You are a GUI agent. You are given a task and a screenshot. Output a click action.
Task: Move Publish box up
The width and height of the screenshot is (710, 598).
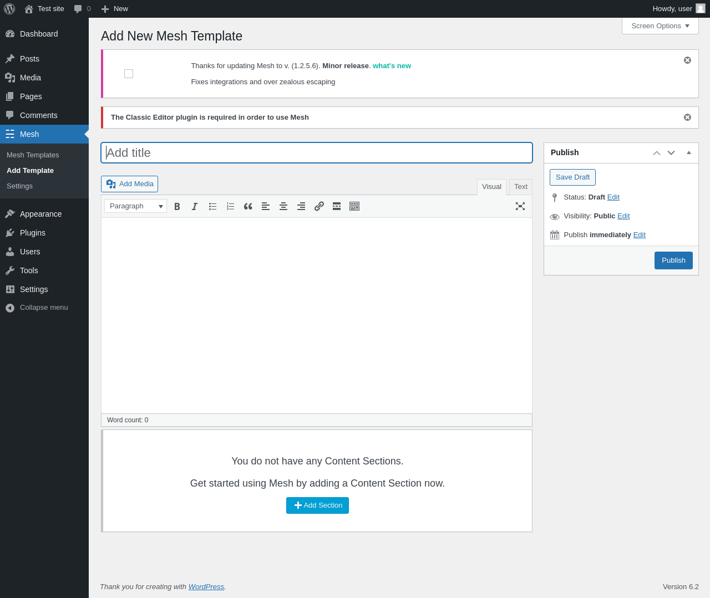tap(657, 153)
